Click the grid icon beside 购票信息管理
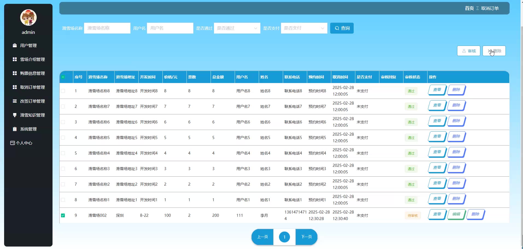Image resolution: width=523 pixels, height=249 pixels. [x=15, y=73]
